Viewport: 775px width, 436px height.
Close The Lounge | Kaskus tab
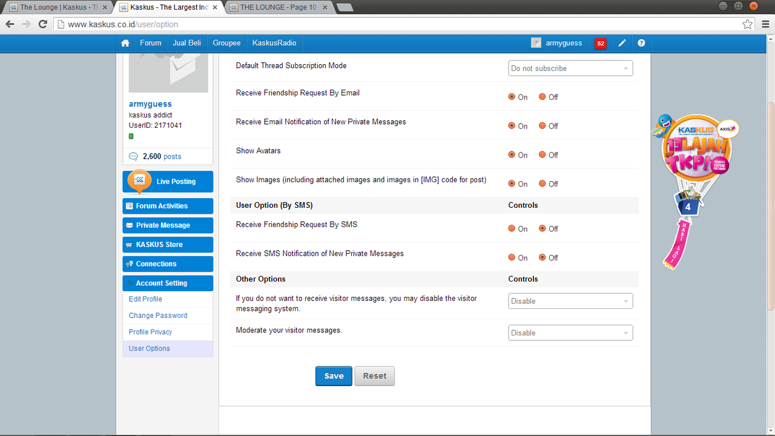point(105,7)
